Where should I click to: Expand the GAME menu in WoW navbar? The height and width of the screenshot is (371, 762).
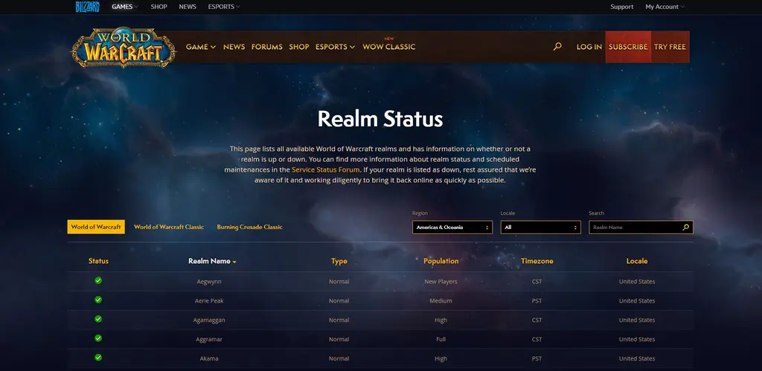click(x=201, y=47)
